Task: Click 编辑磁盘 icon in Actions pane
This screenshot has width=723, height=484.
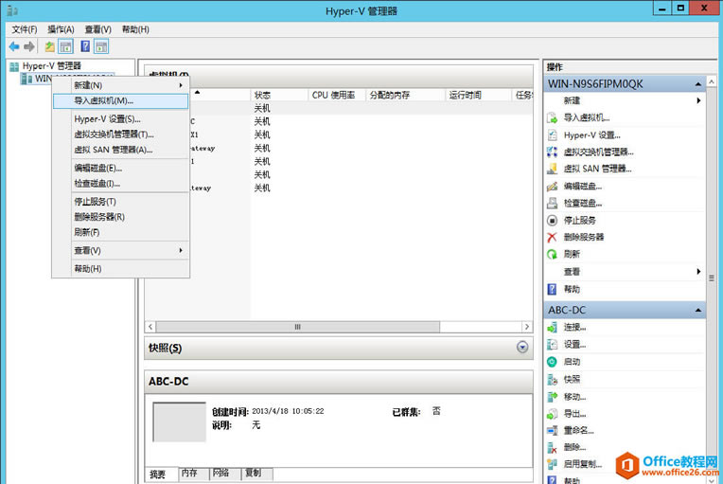Action: coord(552,186)
